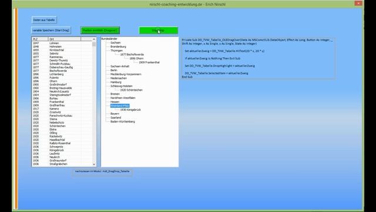Select the Räckelwitz list row

(62, 136)
